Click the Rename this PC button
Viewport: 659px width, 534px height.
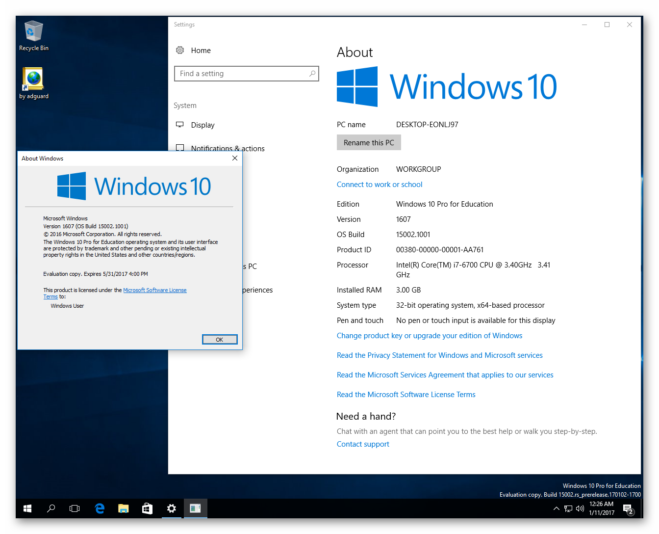[369, 142]
